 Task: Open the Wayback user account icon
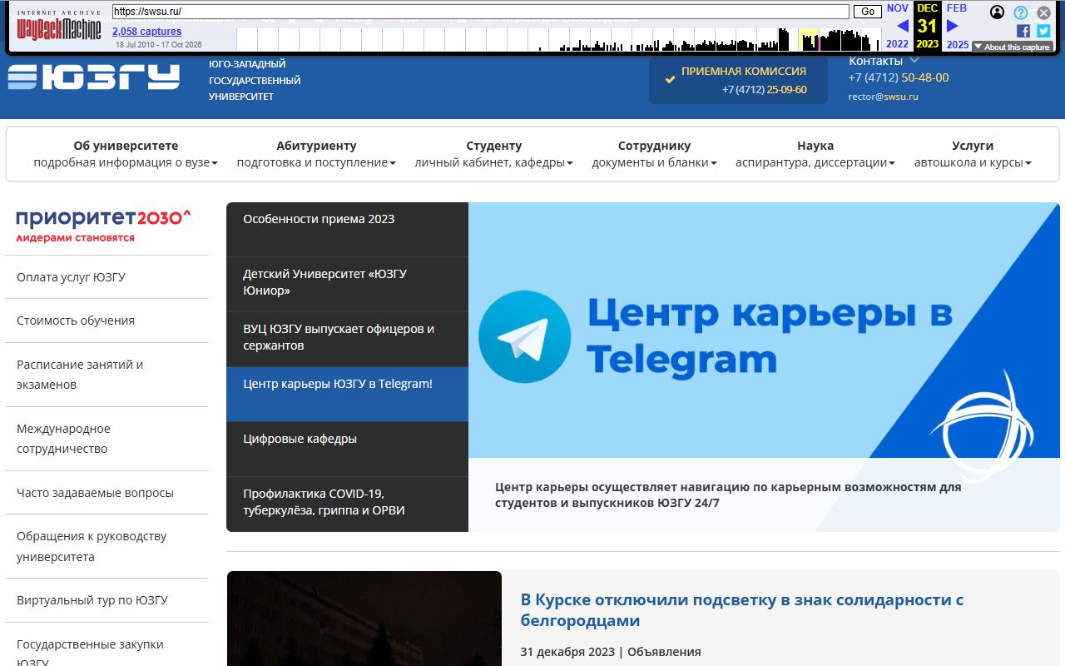pyautogui.click(x=997, y=12)
